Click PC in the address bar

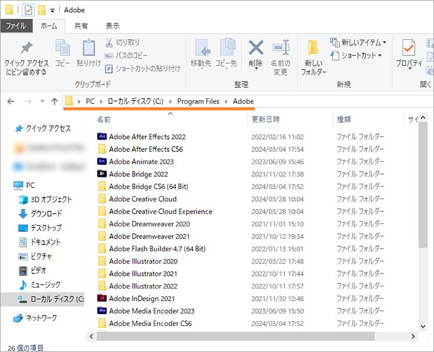coord(90,101)
